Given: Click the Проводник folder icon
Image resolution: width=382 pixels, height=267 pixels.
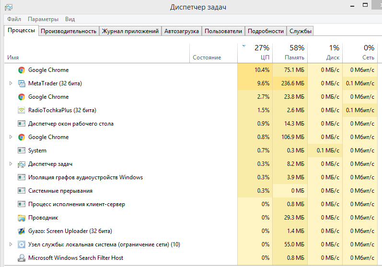Looking at the screenshot, I should click(x=22, y=218).
